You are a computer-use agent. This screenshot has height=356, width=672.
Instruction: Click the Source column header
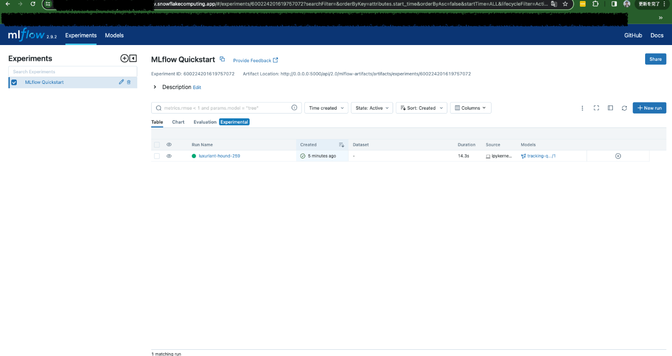pos(493,145)
